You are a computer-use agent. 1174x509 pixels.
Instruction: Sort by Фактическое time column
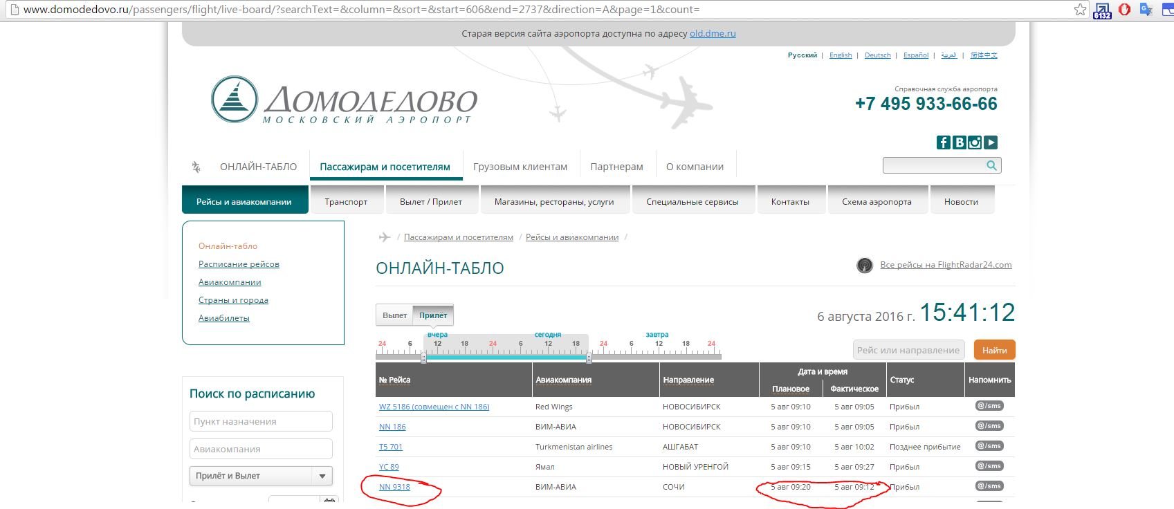click(x=854, y=389)
